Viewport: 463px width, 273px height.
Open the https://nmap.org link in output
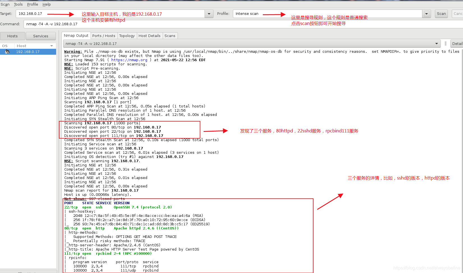click(x=129, y=60)
